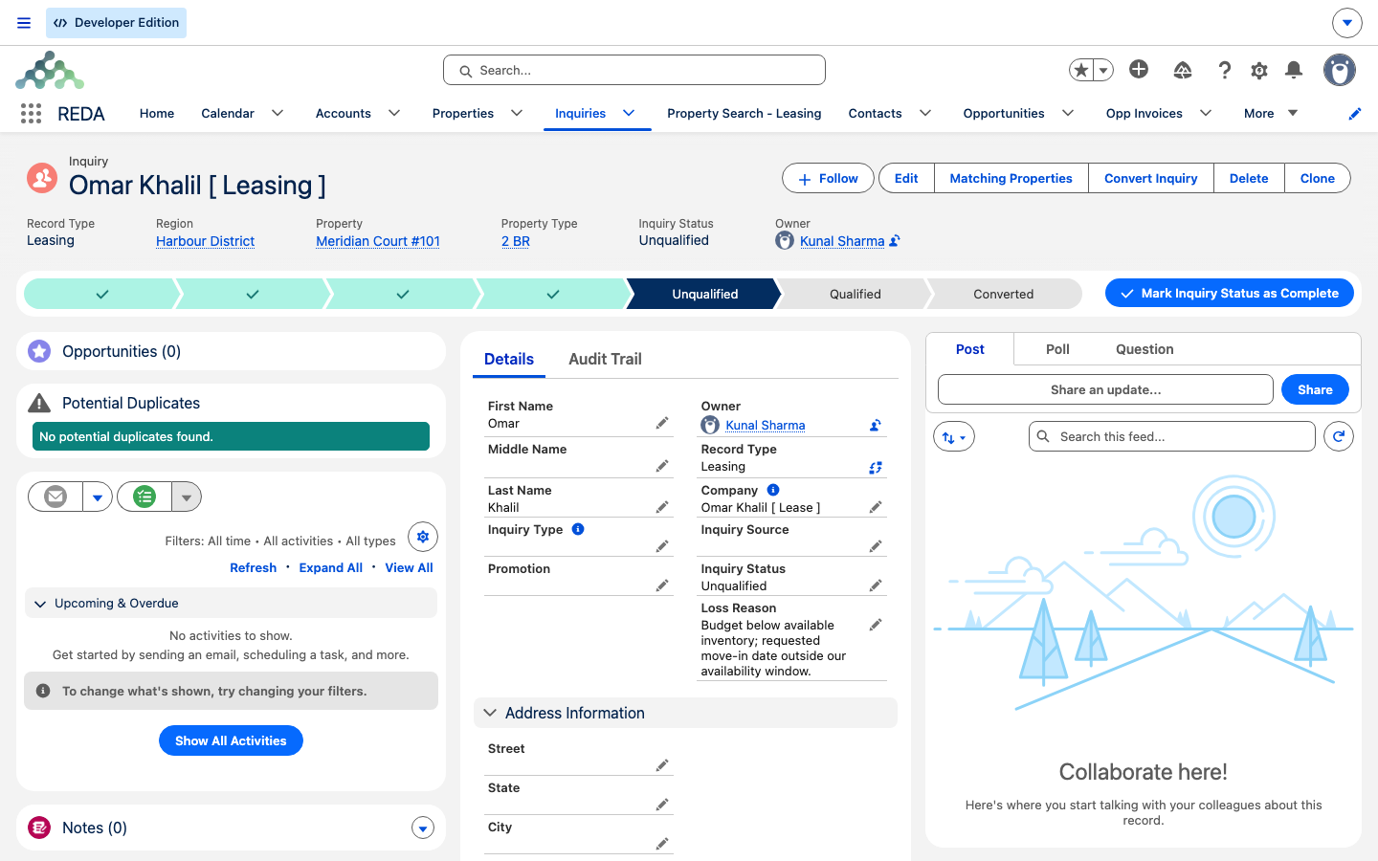
Task: Click the Convert Inquiry button
Action: point(1151,178)
